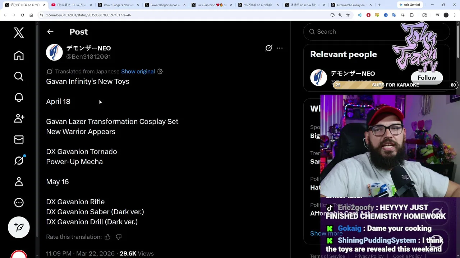The width and height of the screenshot is (460, 258).
Task: Open translation settings gear icon
Action: [160, 71]
